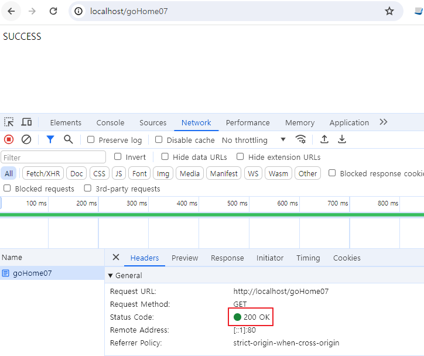This screenshot has height=356, width=424.
Task: Switch to the Initiator tab
Action: point(270,258)
